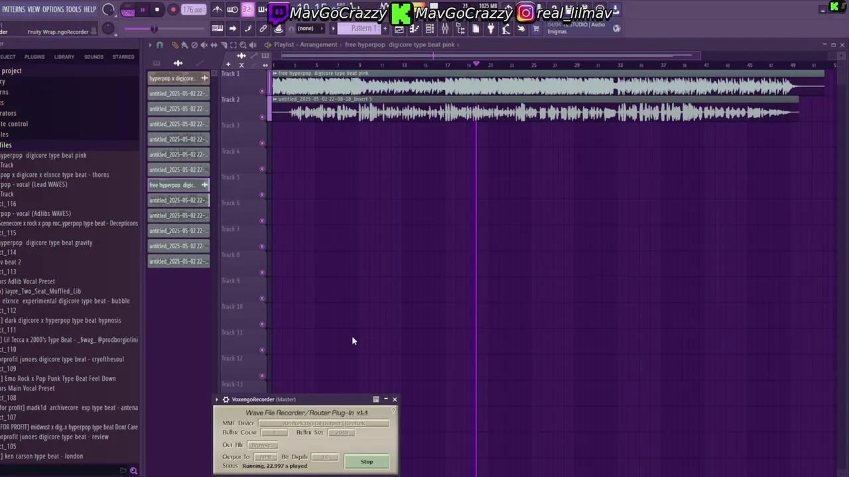Switch to the LIBRARY browser tab

coord(64,57)
